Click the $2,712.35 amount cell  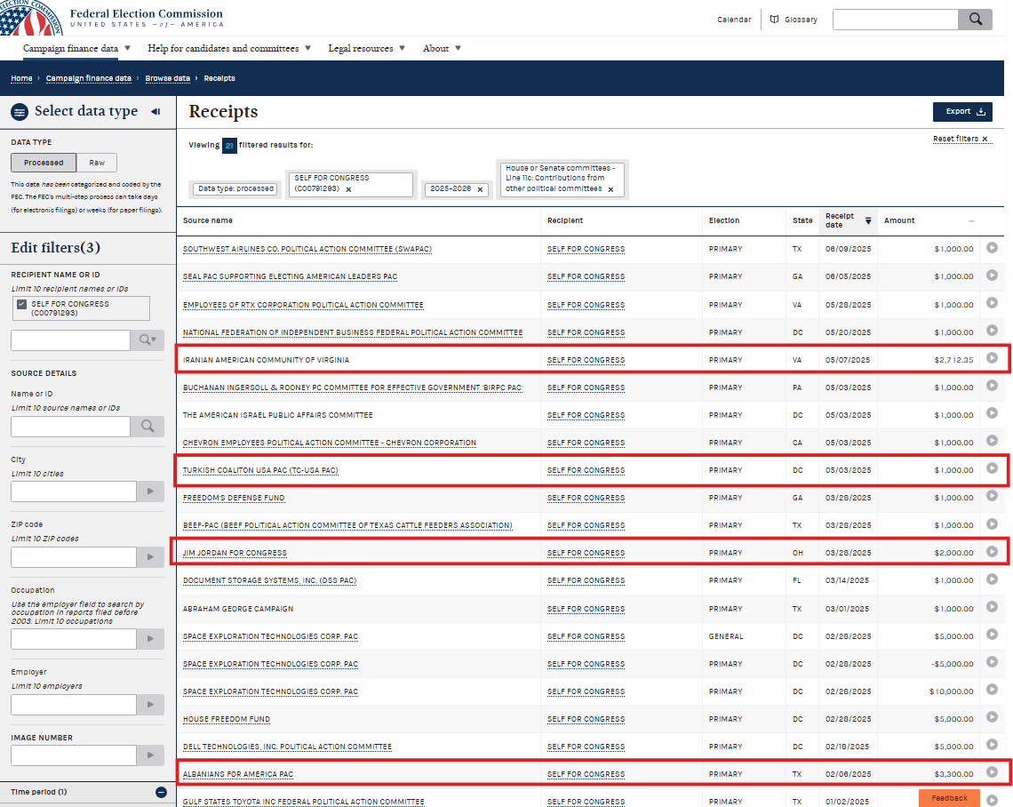953,360
